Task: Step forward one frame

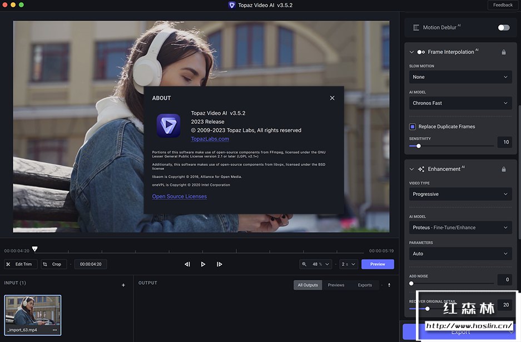Action: (x=219, y=264)
